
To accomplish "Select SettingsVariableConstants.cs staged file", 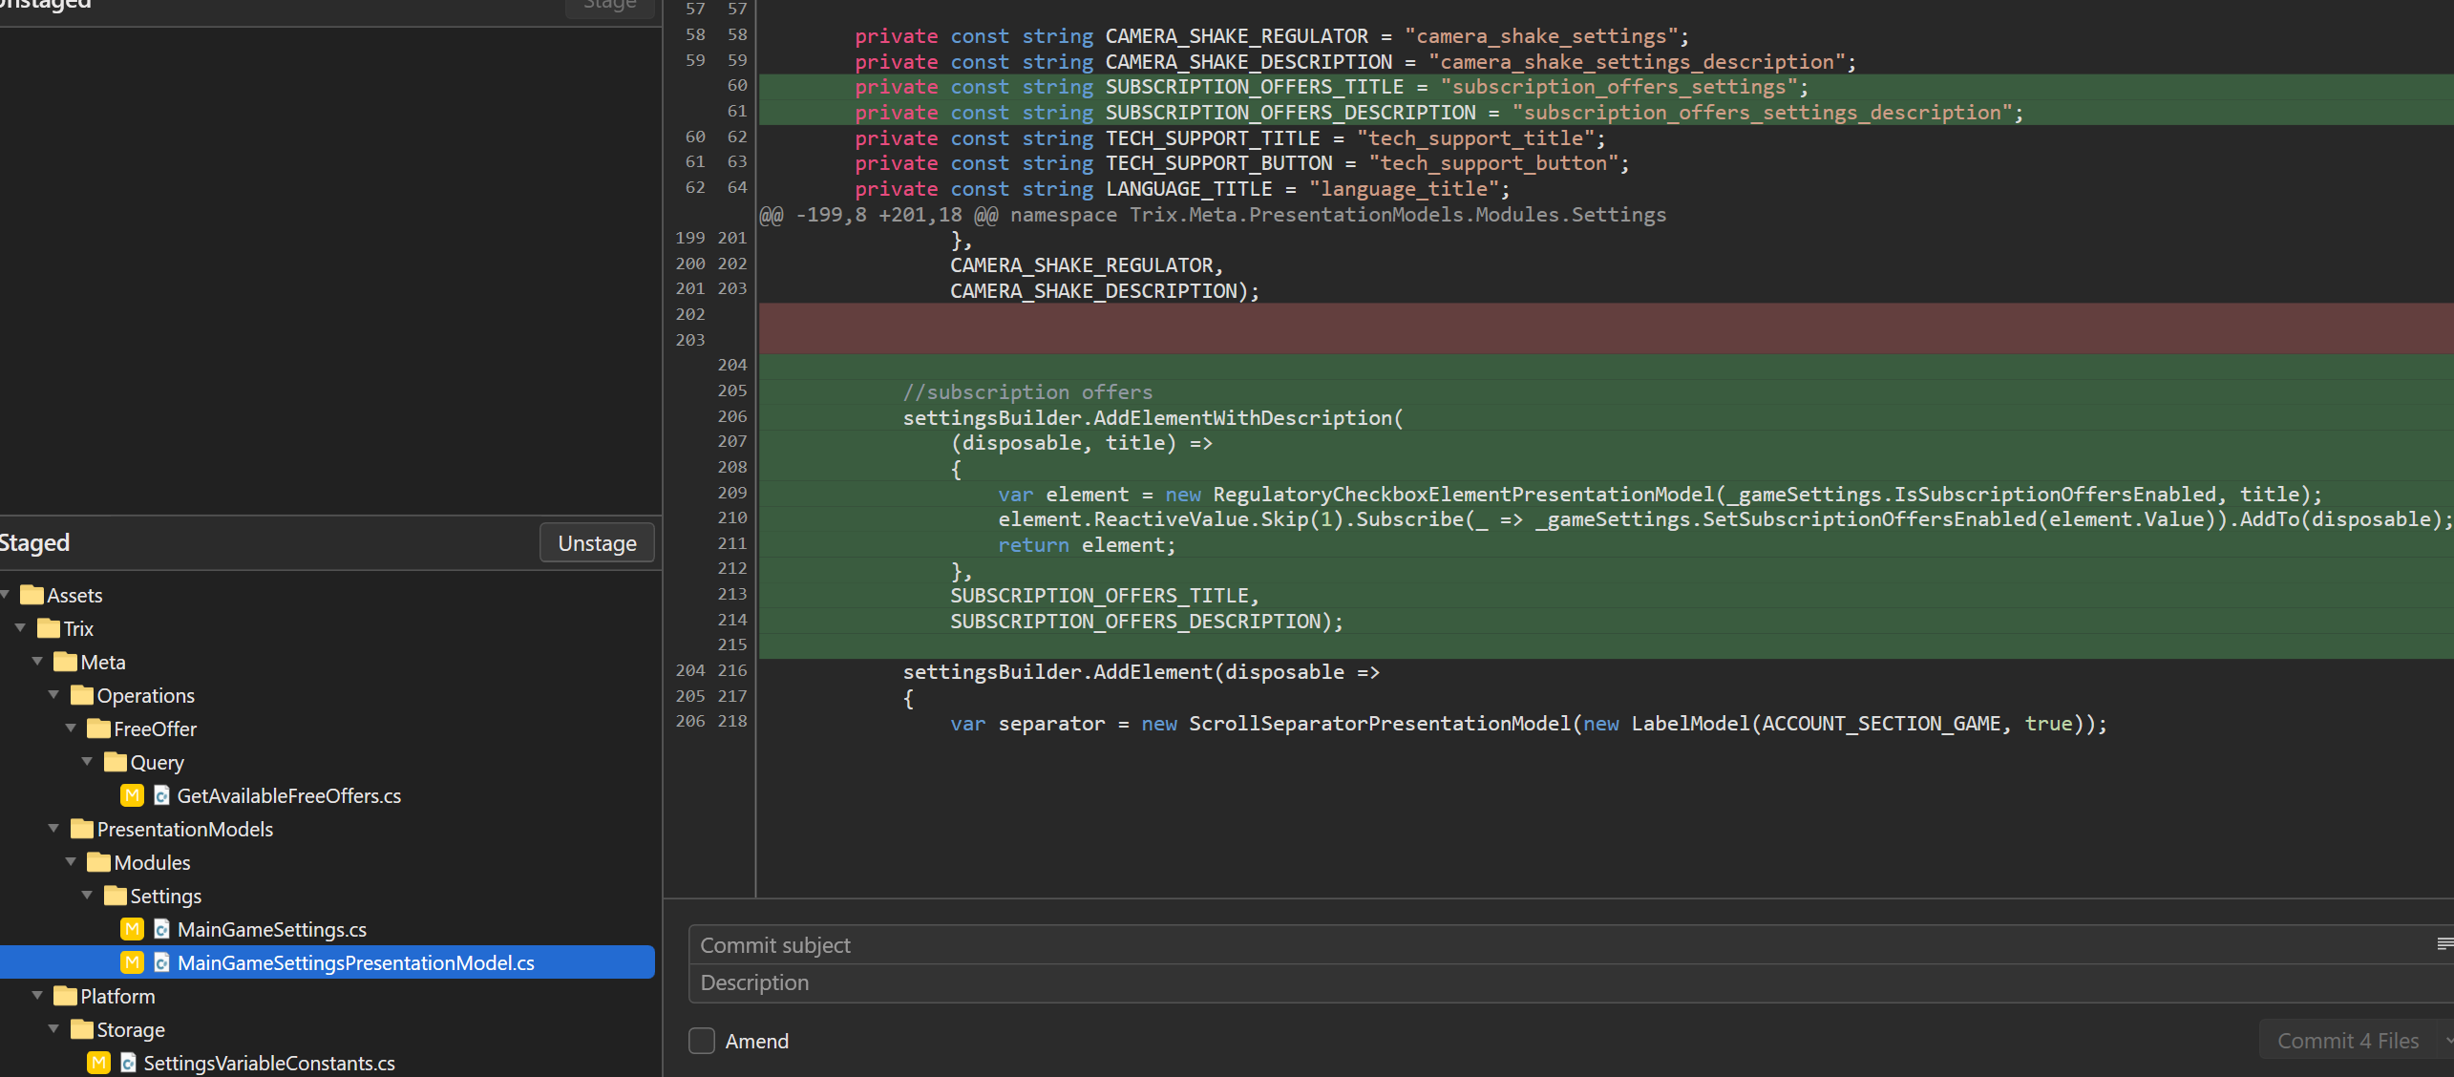I will (x=268, y=1063).
